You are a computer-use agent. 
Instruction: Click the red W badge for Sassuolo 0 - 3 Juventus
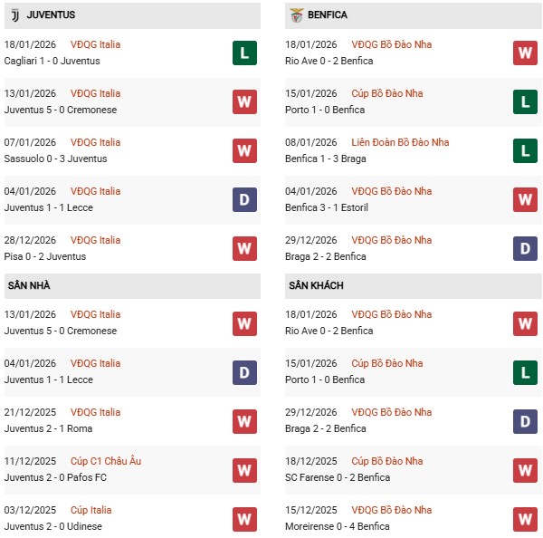click(244, 150)
